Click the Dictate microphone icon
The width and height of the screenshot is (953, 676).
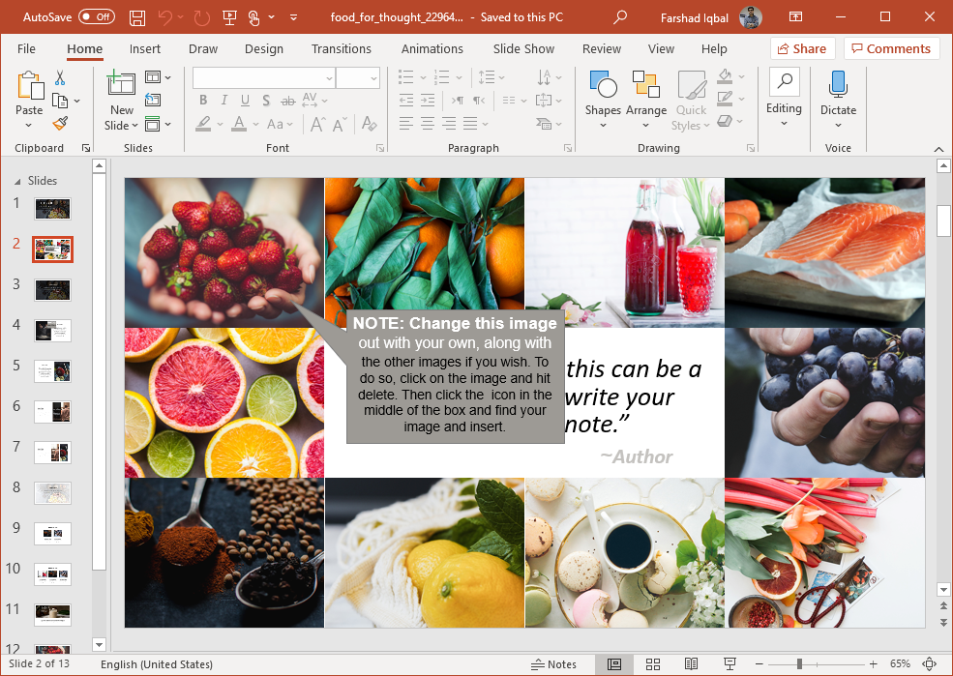click(838, 85)
